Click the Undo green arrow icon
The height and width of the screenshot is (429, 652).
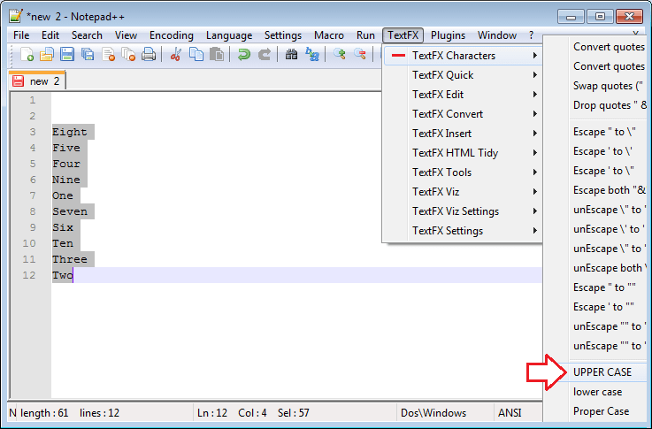[x=244, y=55]
